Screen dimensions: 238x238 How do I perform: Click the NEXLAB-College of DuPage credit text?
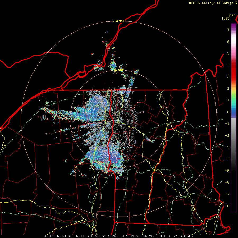point(211,3)
